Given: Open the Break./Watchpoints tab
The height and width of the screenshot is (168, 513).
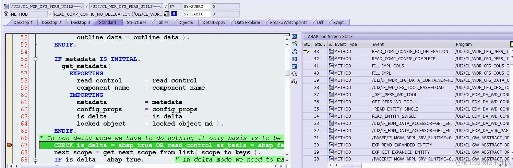Looking at the screenshot, I should click(x=288, y=22).
